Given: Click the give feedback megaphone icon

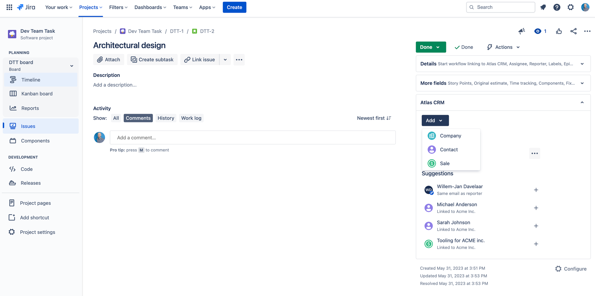Looking at the screenshot, I should click(x=521, y=31).
